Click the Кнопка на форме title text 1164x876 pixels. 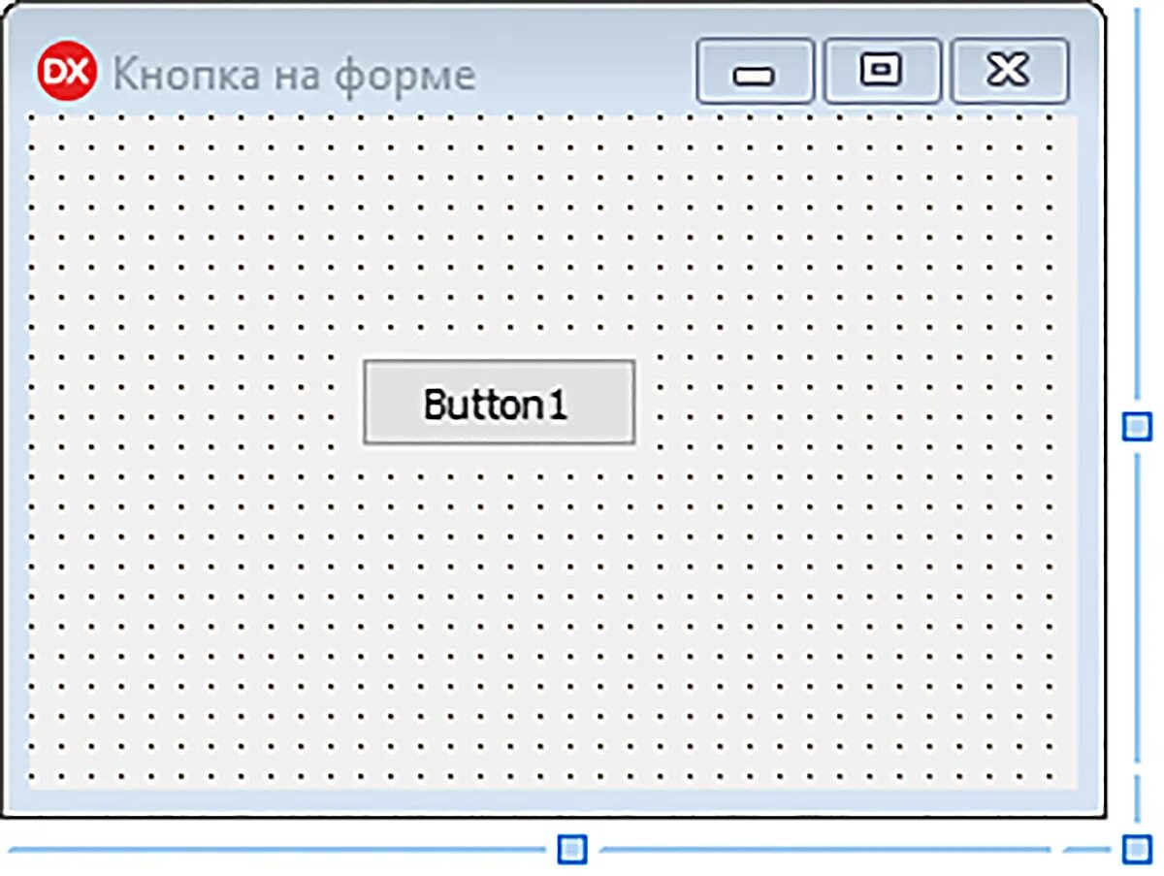294,75
